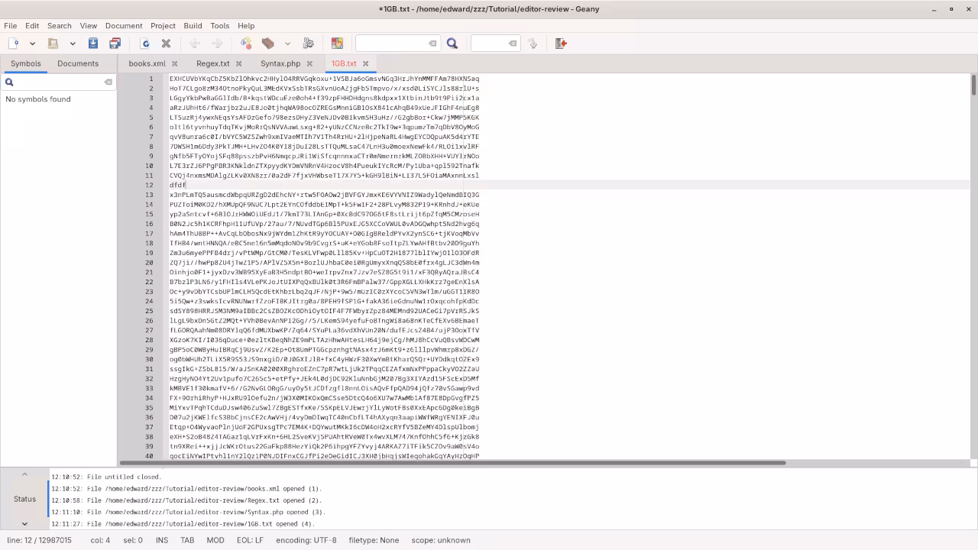Quit Geany using the red exit icon
Viewport: 978px width, 550px height.
click(x=560, y=43)
